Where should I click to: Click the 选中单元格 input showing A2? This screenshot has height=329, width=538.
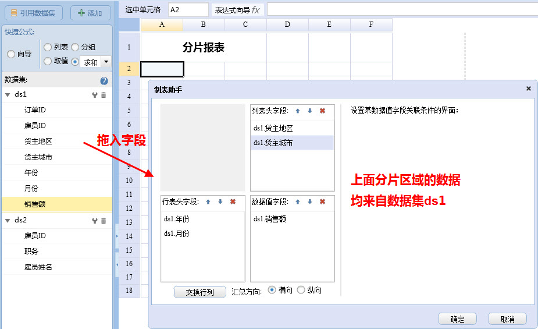point(187,10)
